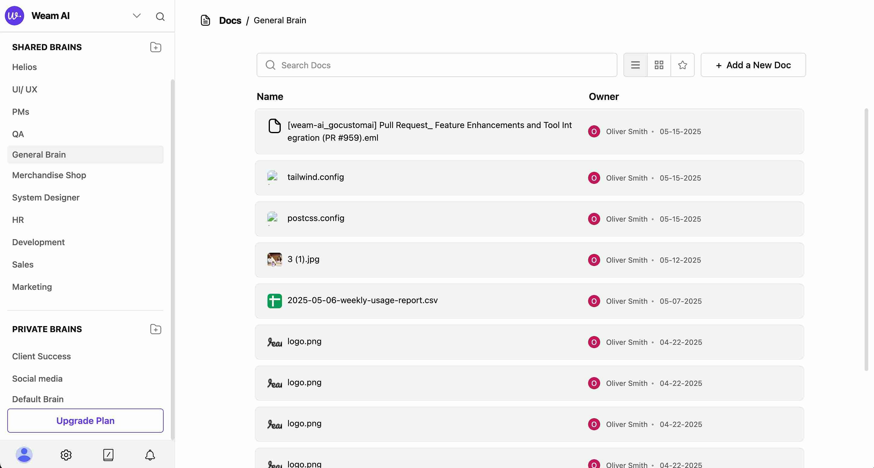
Task: Switch to grid view layout
Action: pyautogui.click(x=658, y=65)
